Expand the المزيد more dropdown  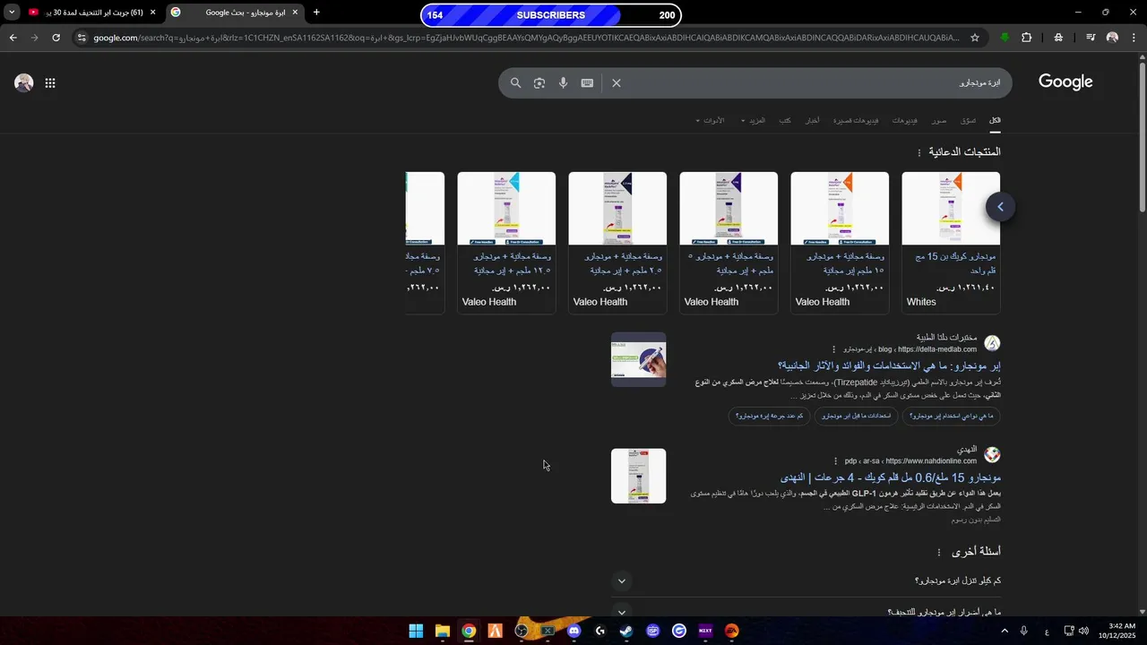(x=753, y=121)
